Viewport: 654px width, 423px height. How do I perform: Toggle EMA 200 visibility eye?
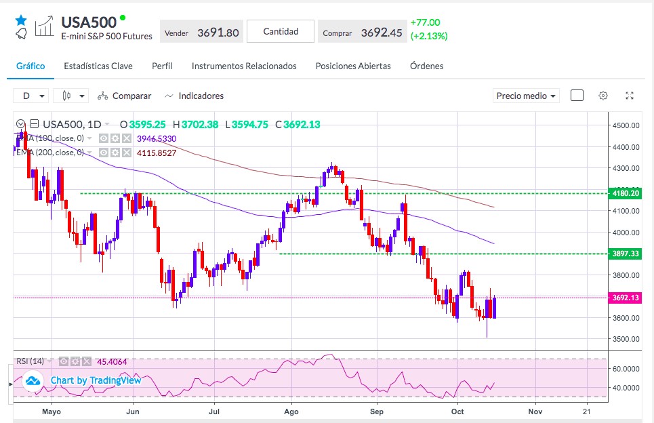[x=104, y=153]
